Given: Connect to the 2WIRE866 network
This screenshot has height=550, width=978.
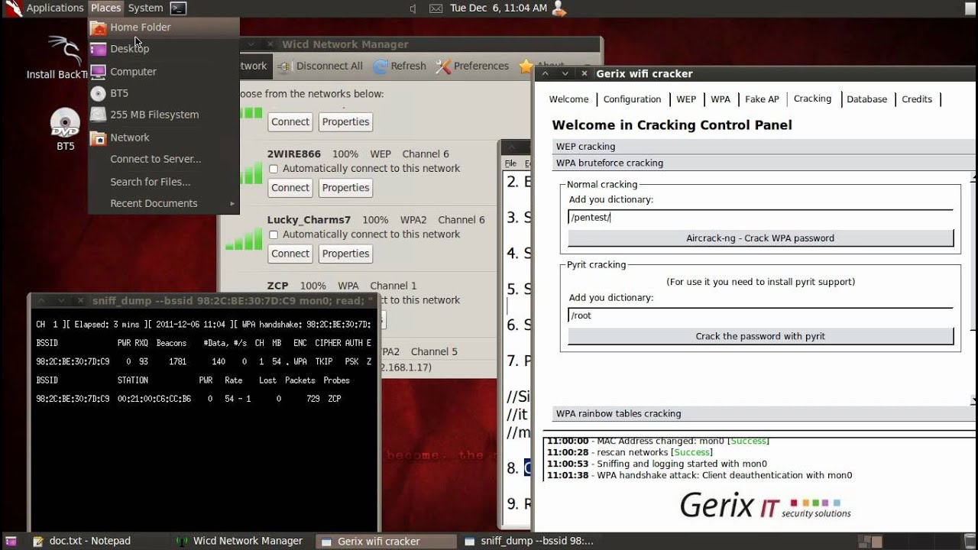Looking at the screenshot, I should (290, 188).
